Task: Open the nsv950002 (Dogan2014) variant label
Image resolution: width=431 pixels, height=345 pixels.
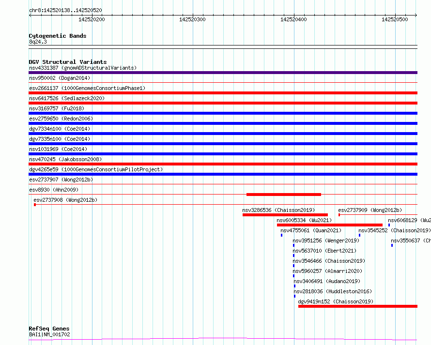Action: [60, 78]
